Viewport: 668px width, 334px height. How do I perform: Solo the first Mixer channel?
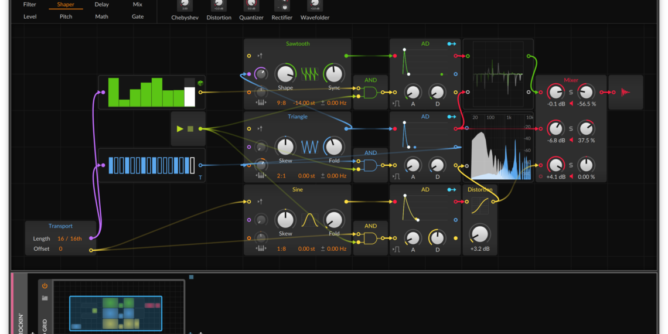pos(571,92)
